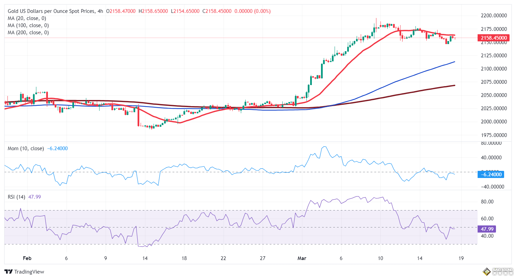This screenshot has height=279, width=516.
Task: Select the MA (100, close, 0) indicator label
Action: click(28, 25)
